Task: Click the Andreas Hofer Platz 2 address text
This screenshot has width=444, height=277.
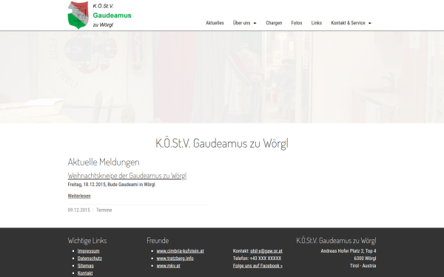Action: coord(349,251)
